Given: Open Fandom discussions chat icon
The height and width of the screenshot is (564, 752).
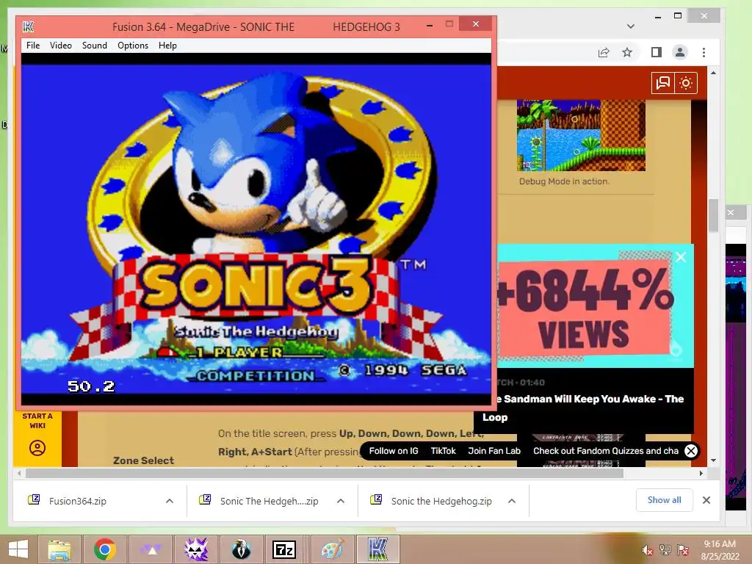Looking at the screenshot, I should 663,83.
